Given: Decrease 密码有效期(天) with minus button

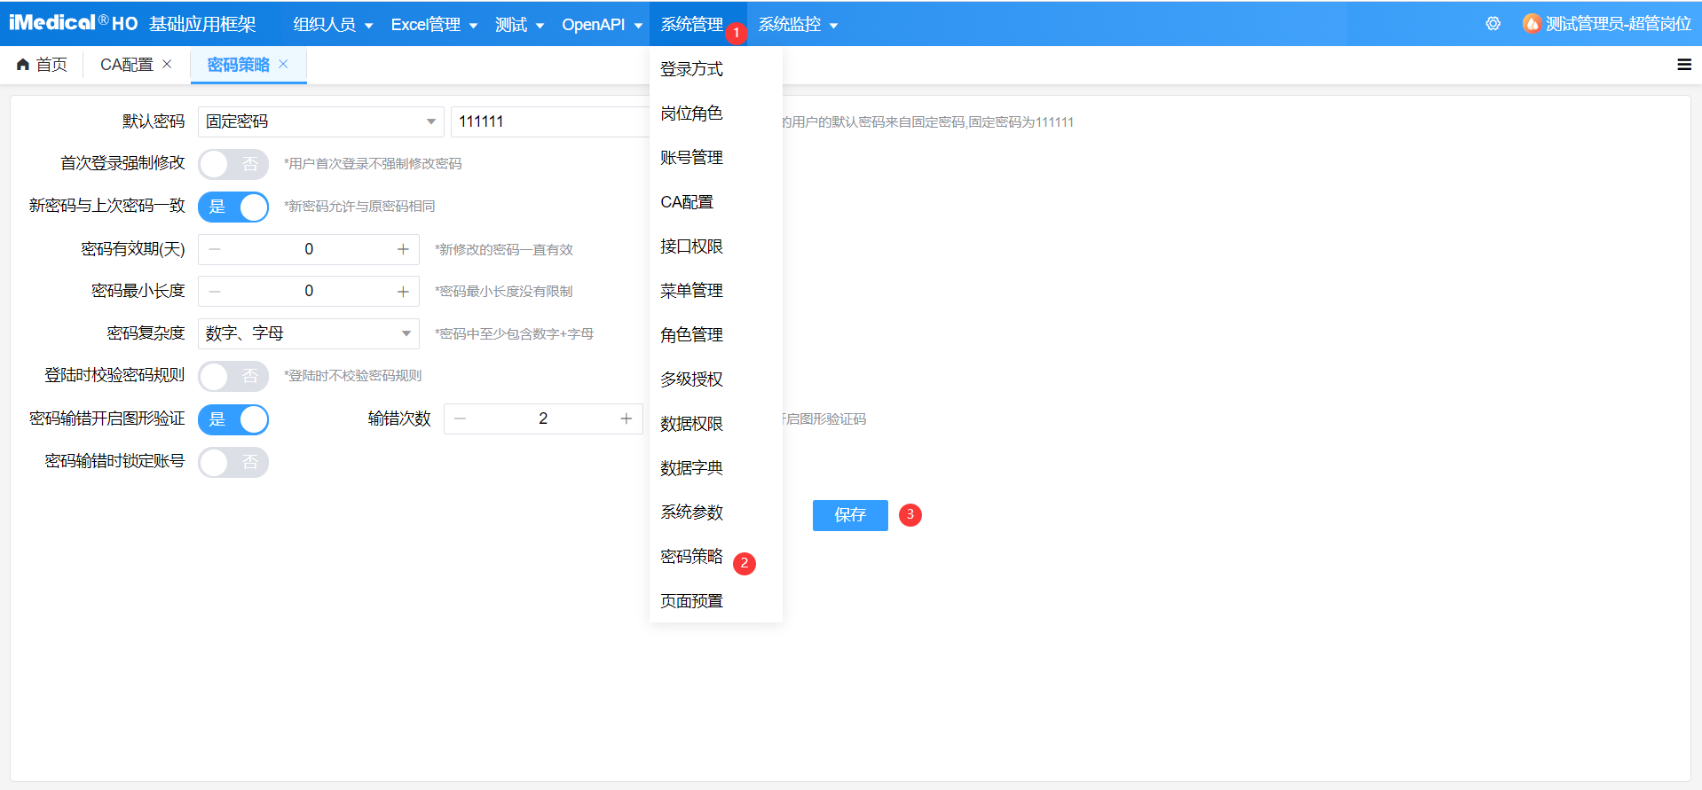Looking at the screenshot, I should coord(215,249).
